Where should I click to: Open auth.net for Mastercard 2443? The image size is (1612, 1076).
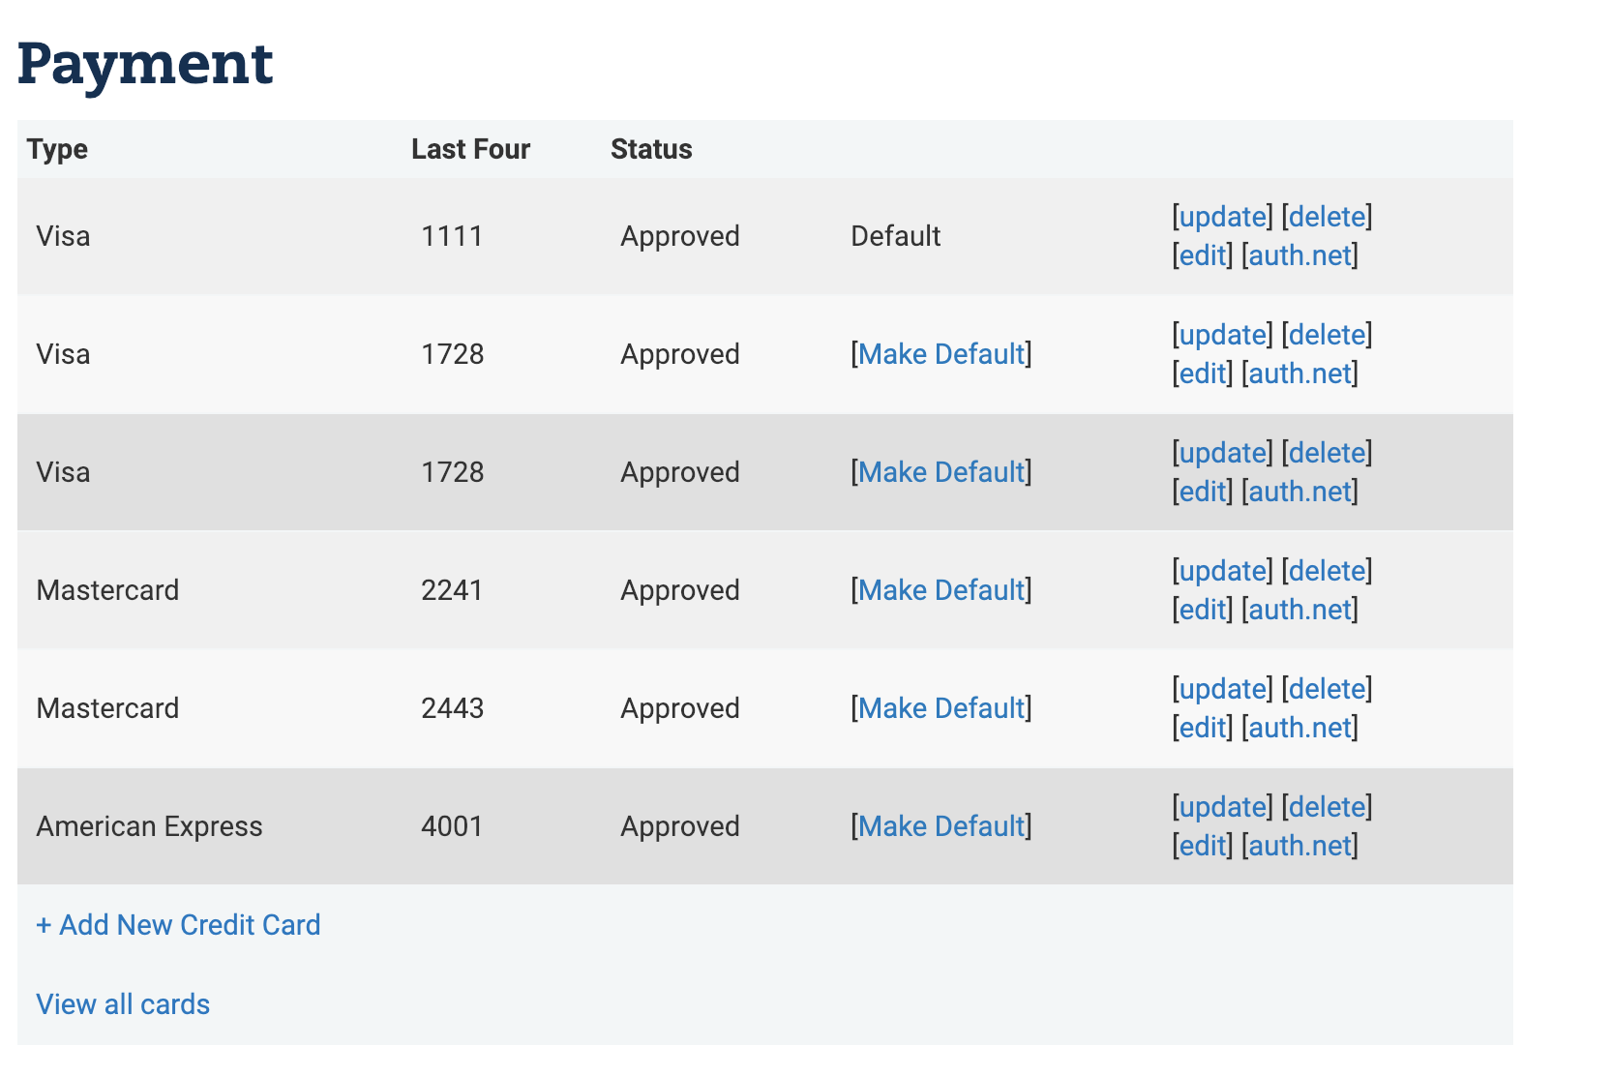click(x=1299, y=728)
